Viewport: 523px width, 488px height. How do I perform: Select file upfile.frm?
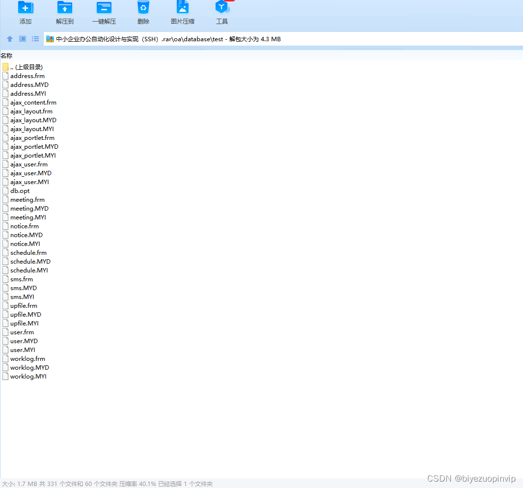[24, 305]
